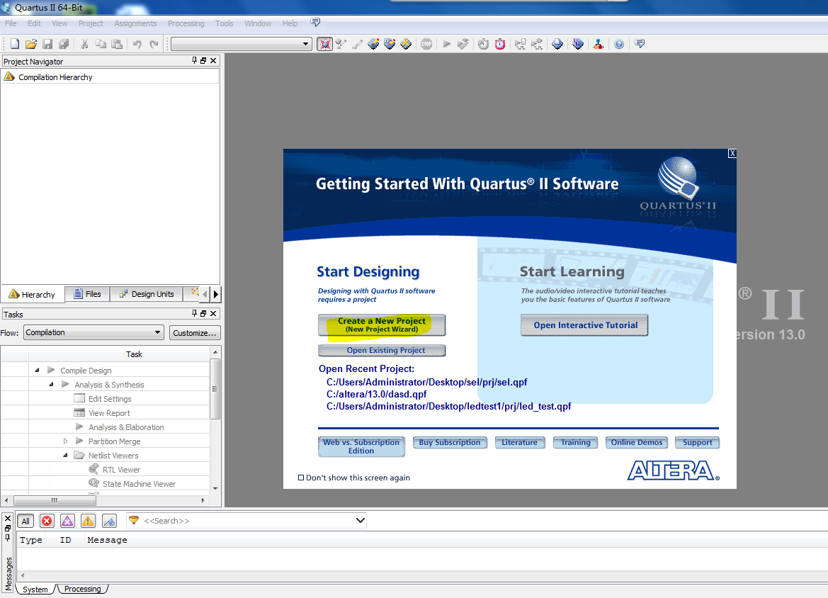Click the Undo arrow icon
The image size is (828, 598).
click(137, 44)
